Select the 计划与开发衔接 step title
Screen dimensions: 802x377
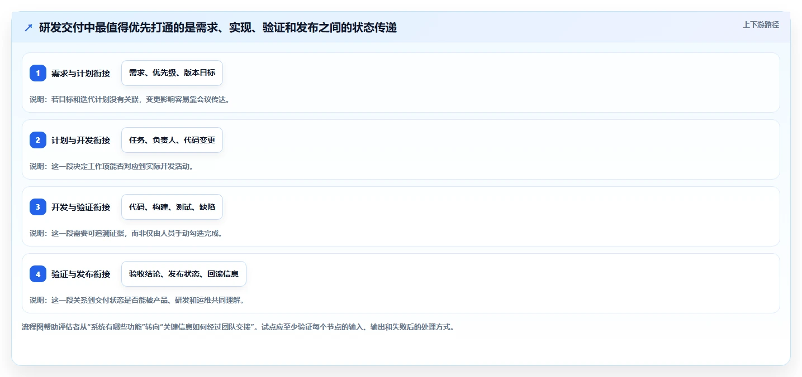(80, 140)
